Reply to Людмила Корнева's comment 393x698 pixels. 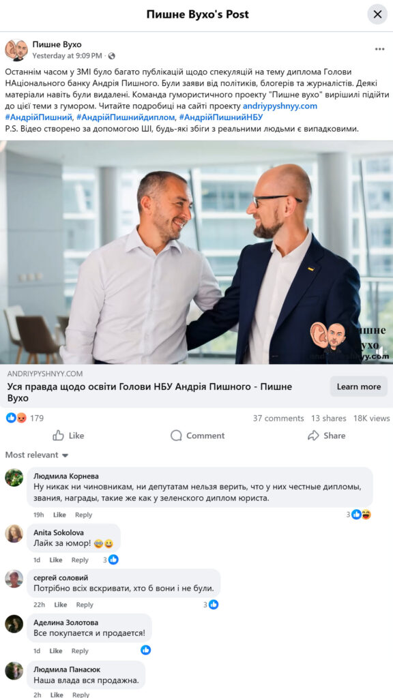tap(83, 515)
